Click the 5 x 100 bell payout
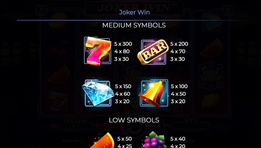 (179, 86)
